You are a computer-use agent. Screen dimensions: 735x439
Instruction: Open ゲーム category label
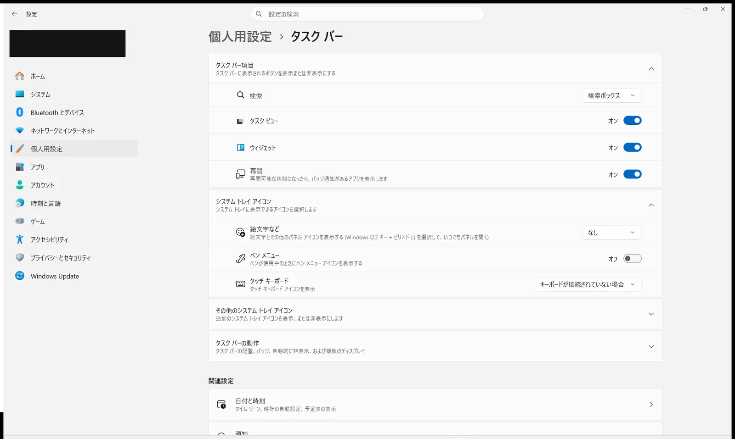tap(38, 222)
